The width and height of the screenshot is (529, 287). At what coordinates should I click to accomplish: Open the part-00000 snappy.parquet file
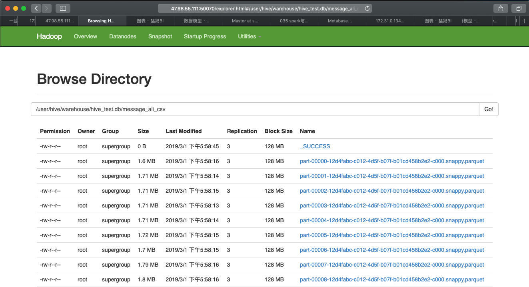pos(392,161)
